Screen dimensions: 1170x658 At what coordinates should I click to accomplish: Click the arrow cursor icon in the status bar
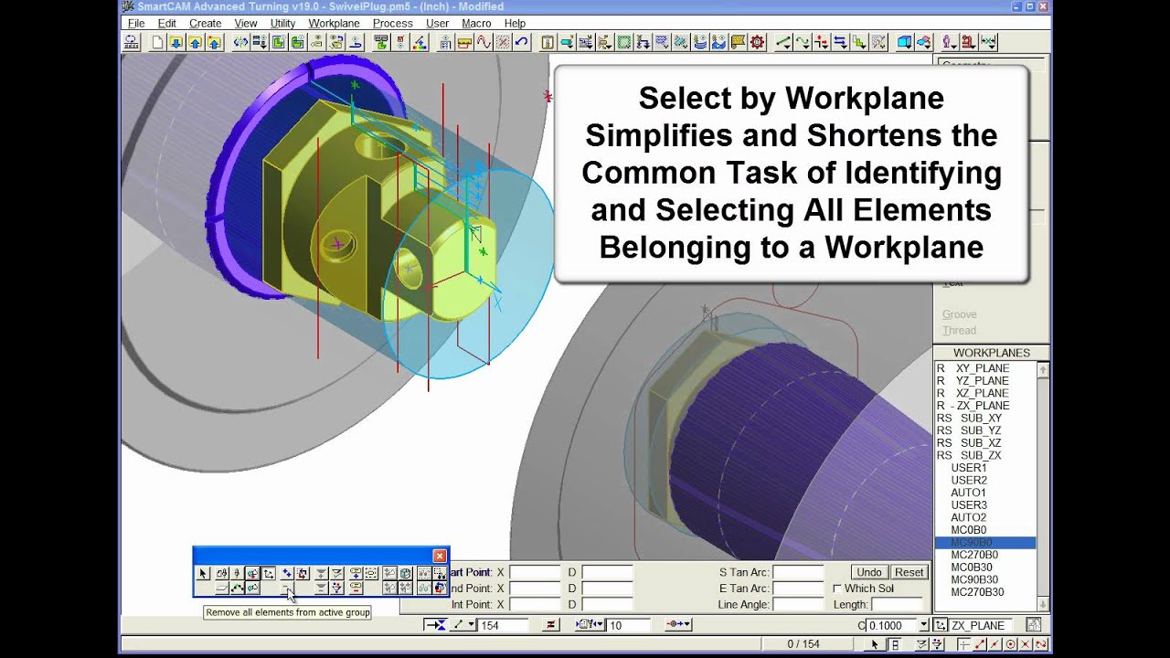click(x=875, y=644)
